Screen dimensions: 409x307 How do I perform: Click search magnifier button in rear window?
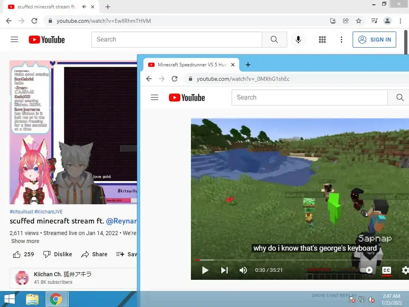[274, 40]
